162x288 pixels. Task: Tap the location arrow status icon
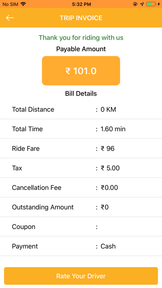click(x=142, y=4)
